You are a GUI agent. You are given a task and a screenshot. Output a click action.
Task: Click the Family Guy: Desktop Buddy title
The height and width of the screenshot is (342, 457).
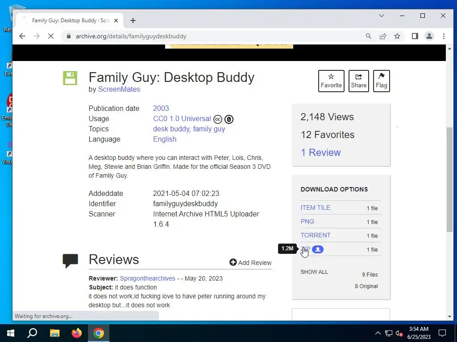(x=171, y=77)
